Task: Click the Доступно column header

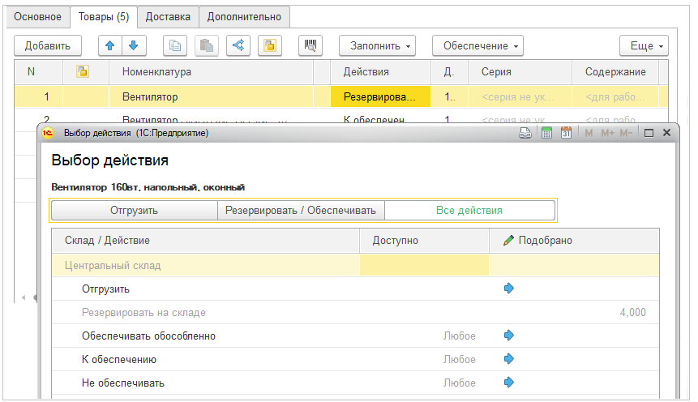Action: click(x=424, y=241)
